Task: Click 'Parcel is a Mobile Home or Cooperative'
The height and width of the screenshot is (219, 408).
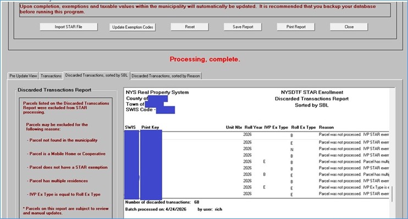Action: point(66,154)
